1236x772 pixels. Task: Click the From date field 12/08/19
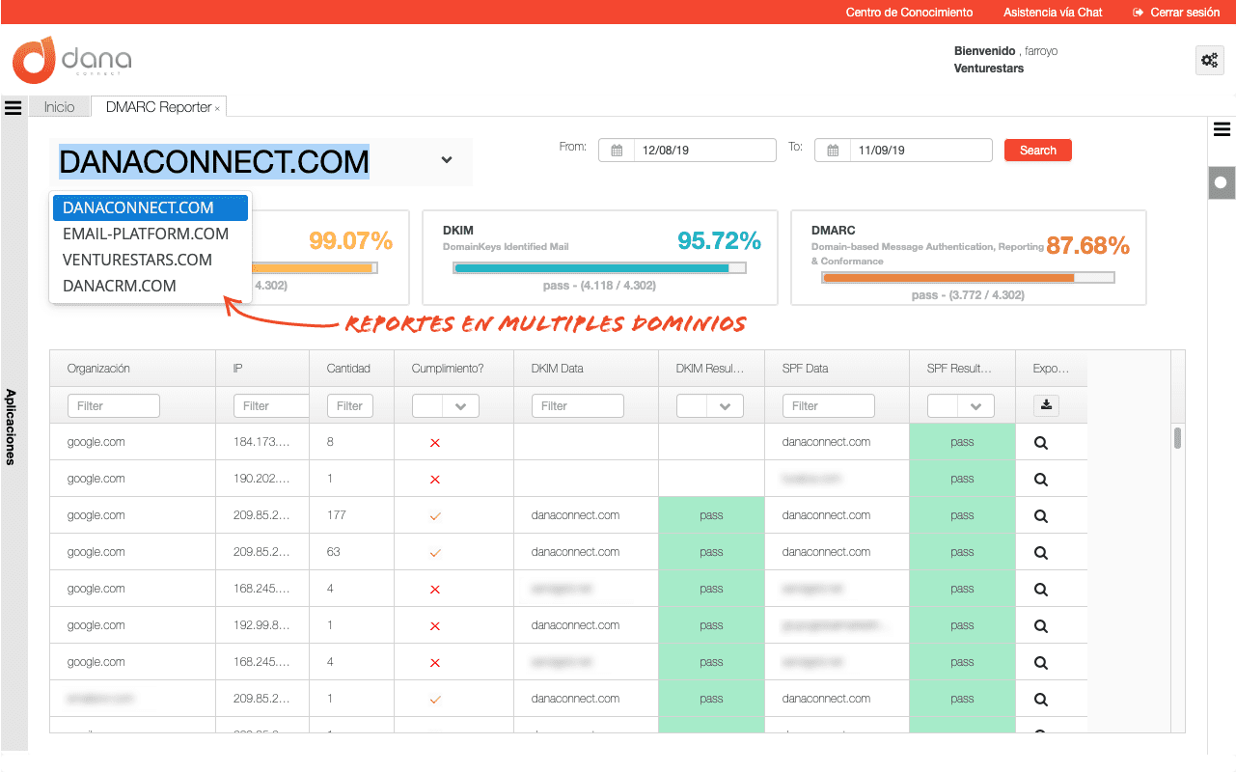pyautogui.click(x=704, y=151)
